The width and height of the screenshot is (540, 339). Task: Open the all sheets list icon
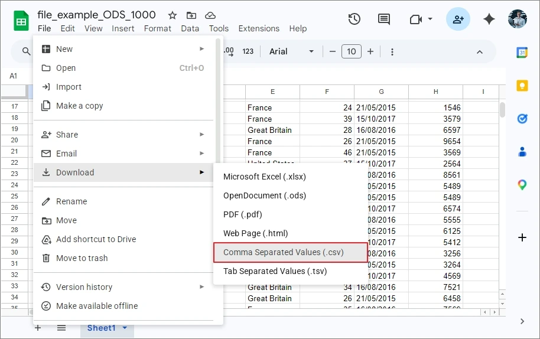coord(61,328)
